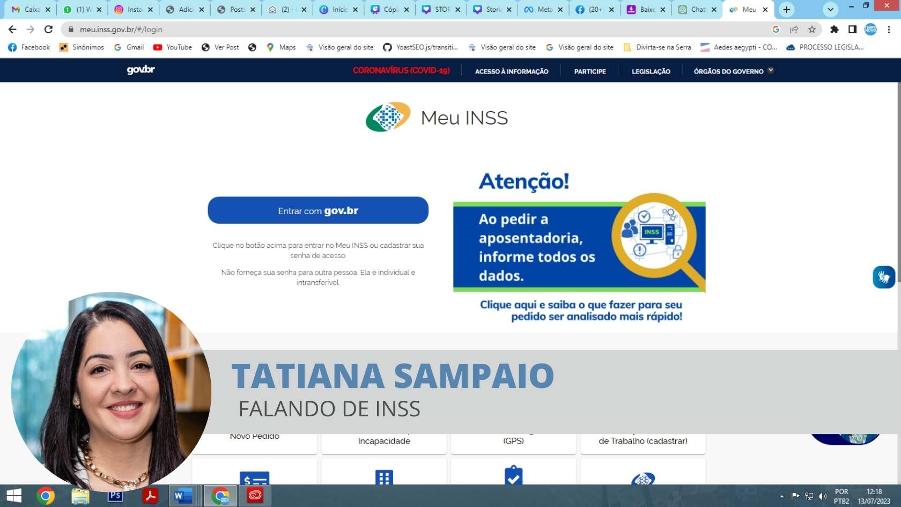Expand the Órgãos do Governo menu
The image size is (901, 507).
[x=733, y=71]
